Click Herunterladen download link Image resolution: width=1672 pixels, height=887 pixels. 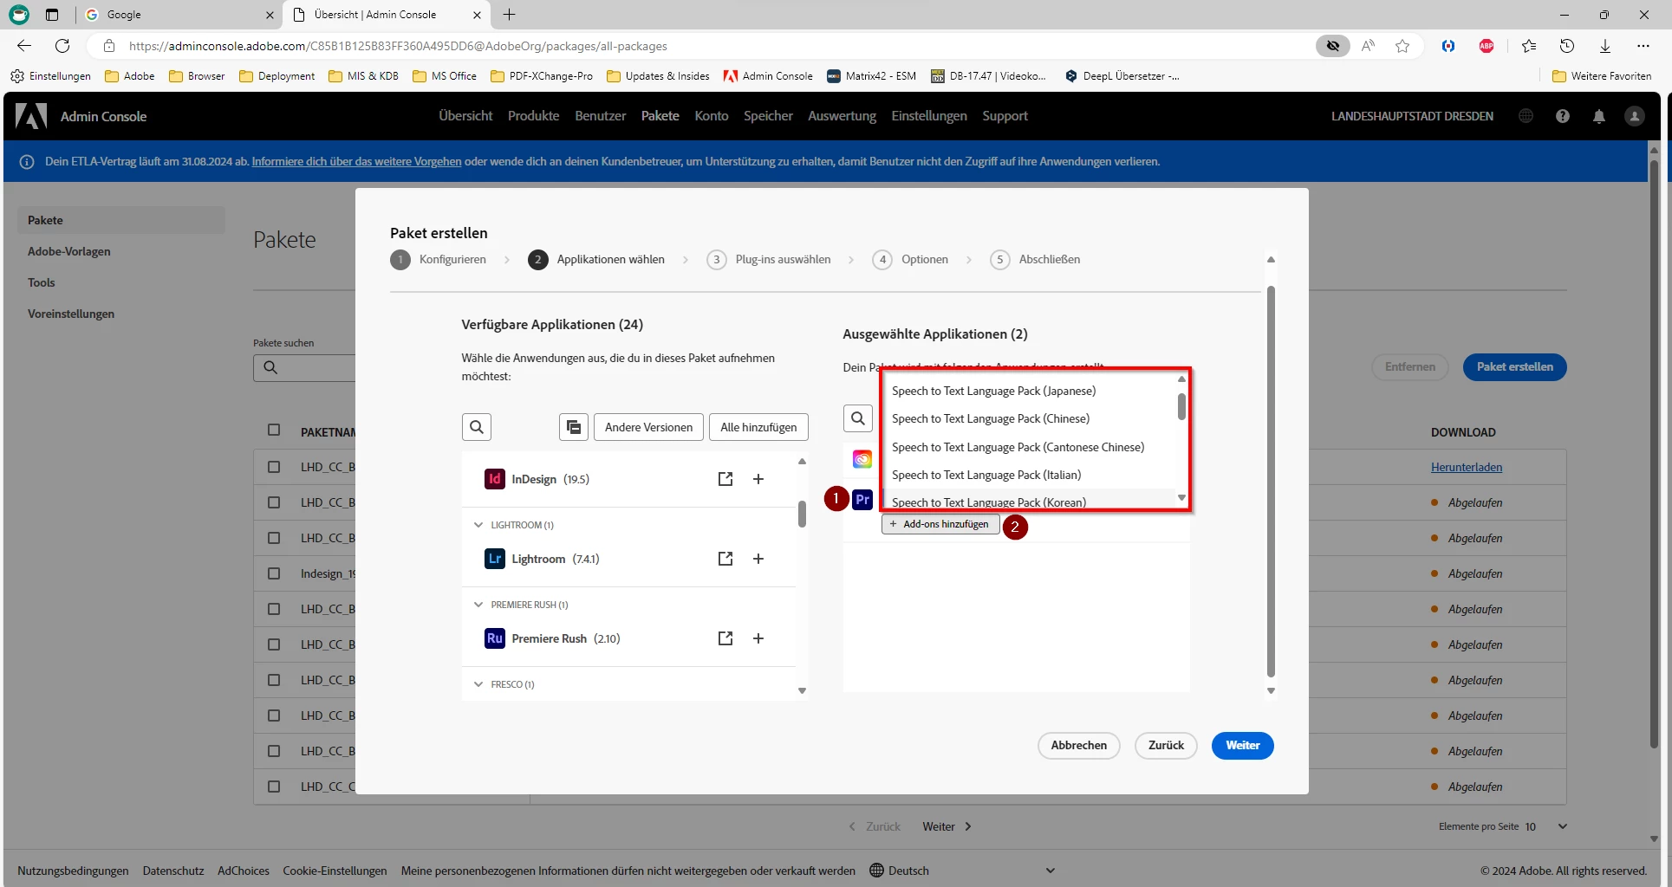click(x=1466, y=467)
